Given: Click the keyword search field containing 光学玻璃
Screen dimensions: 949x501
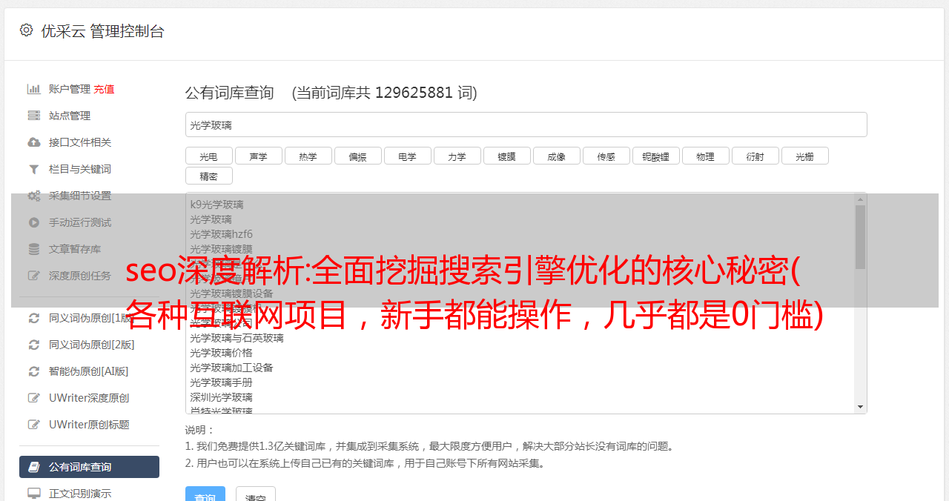Looking at the screenshot, I should [526, 125].
